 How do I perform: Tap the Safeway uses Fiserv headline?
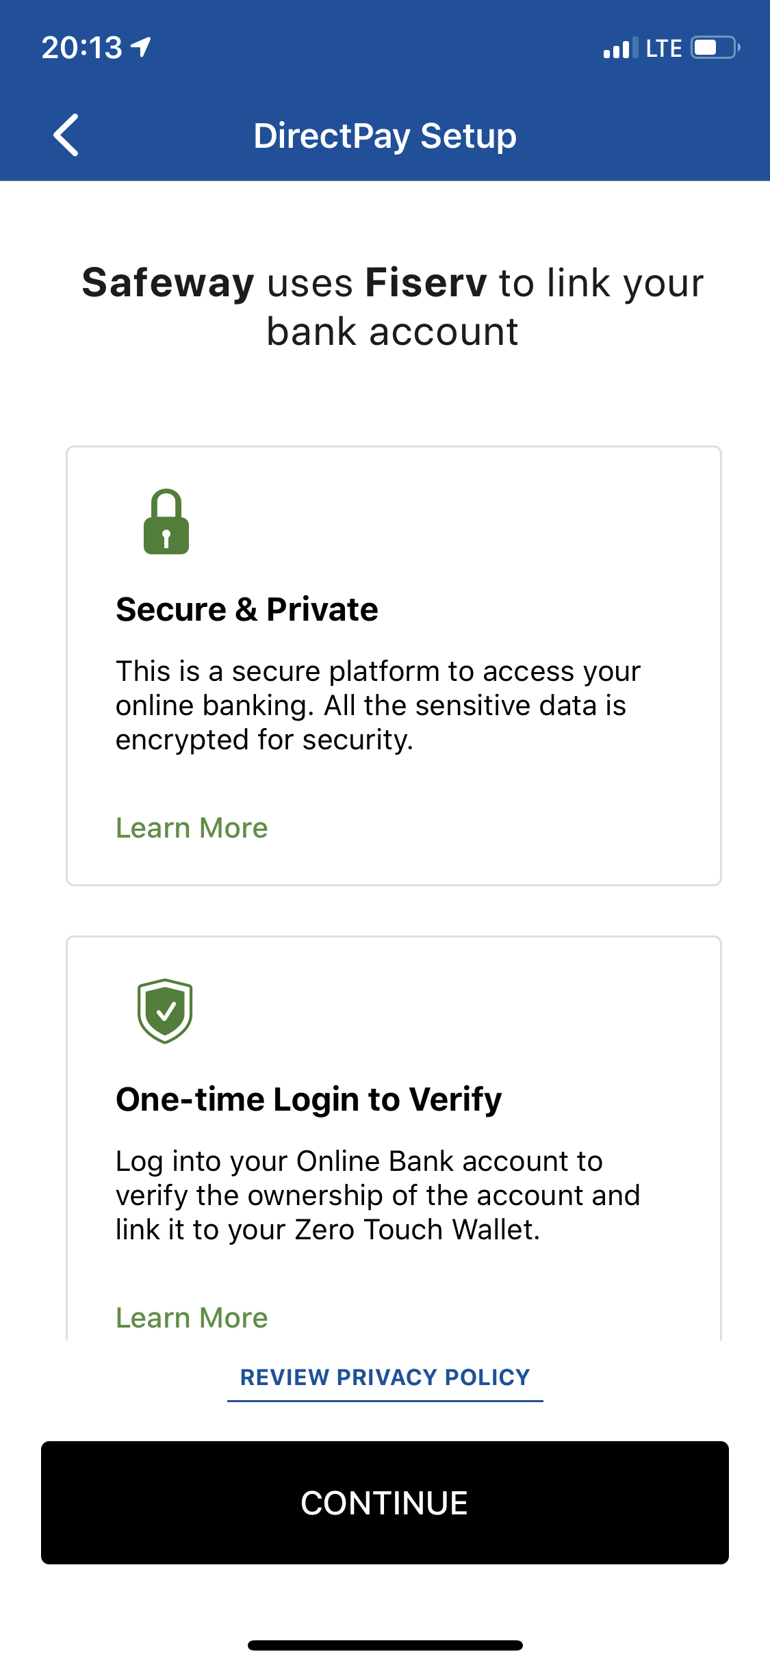point(392,307)
